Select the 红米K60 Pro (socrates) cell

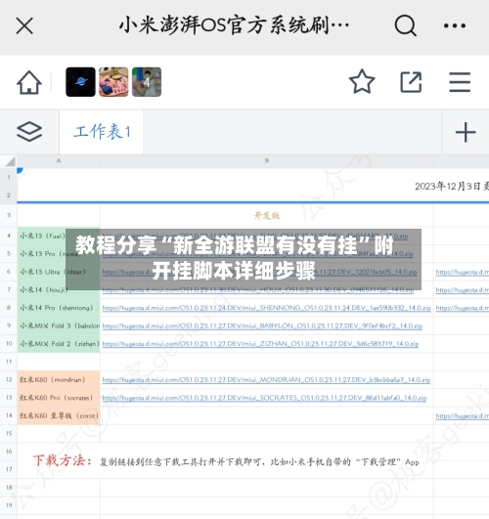(59, 398)
